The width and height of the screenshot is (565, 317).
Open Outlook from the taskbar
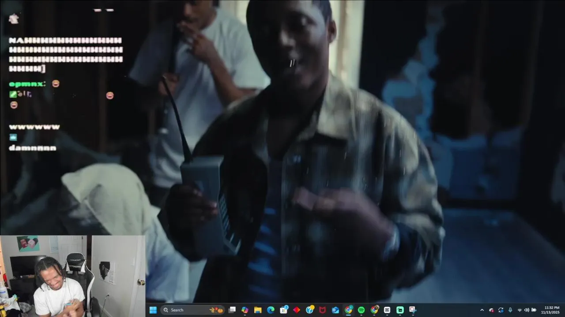click(335, 310)
